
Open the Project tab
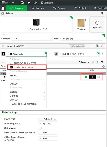(80, 8)
